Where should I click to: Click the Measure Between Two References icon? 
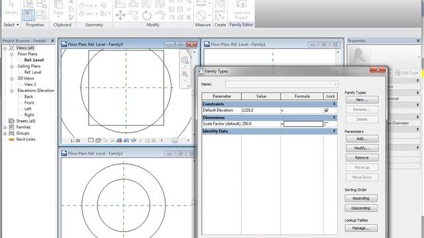[201, 4]
